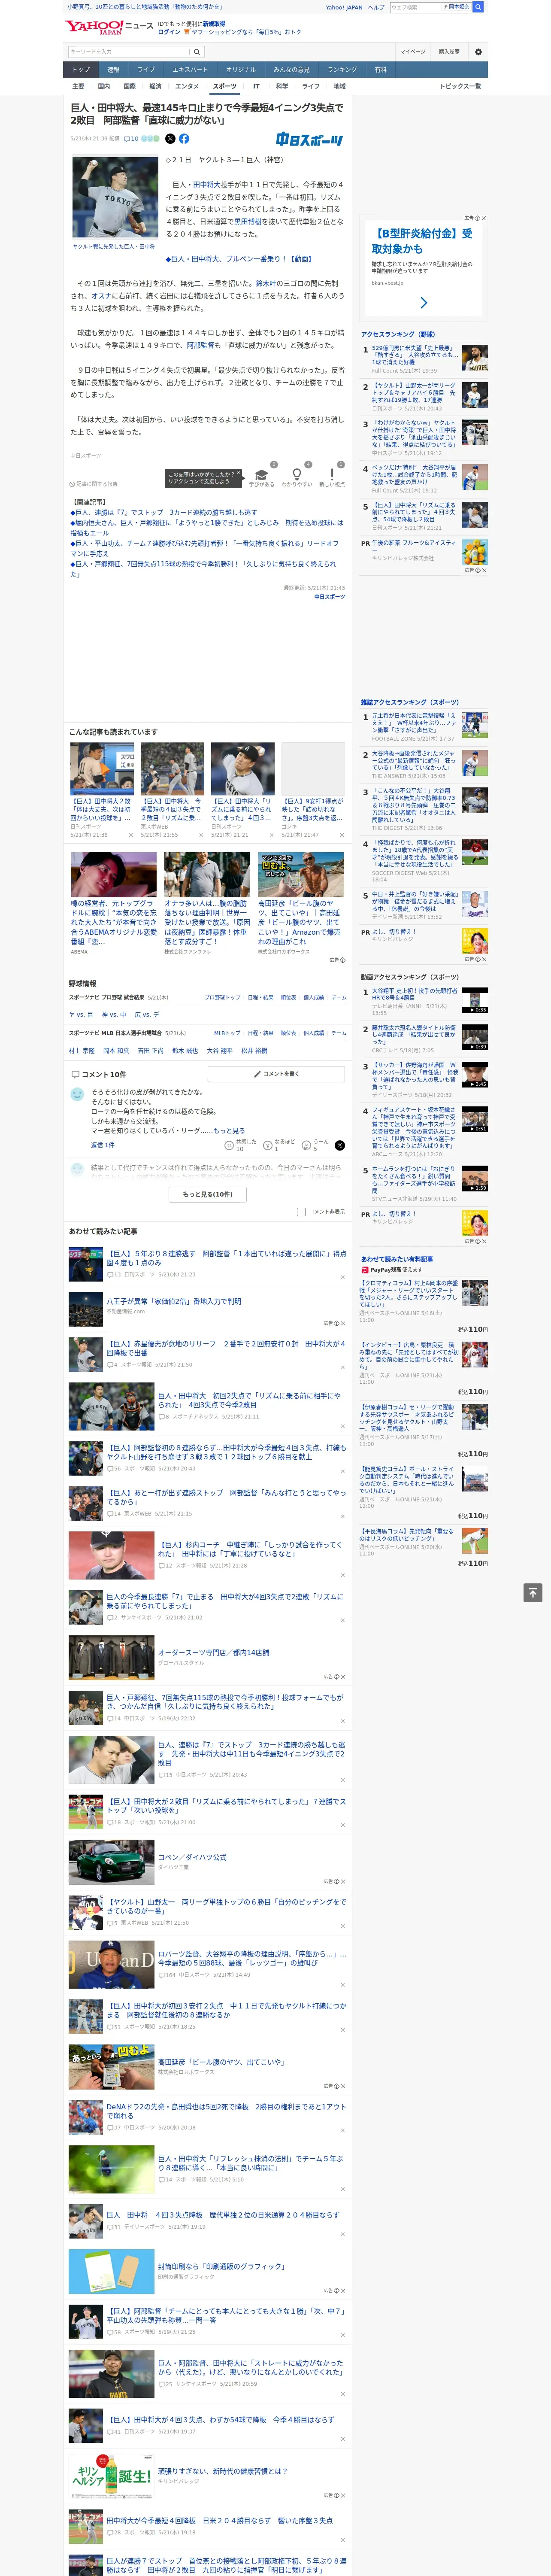Open the ブルペン一番乗り！【動画】 link
The image size is (551, 2576).
click(x=239, y=259)
